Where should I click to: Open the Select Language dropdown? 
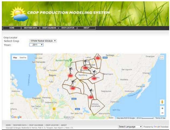pos(130,126)
